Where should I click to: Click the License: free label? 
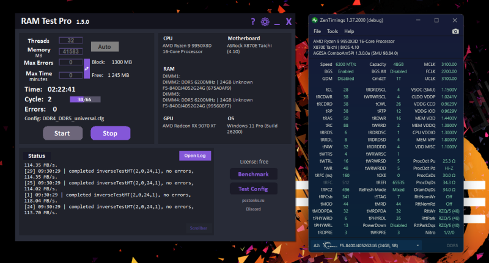click(254, 162)
